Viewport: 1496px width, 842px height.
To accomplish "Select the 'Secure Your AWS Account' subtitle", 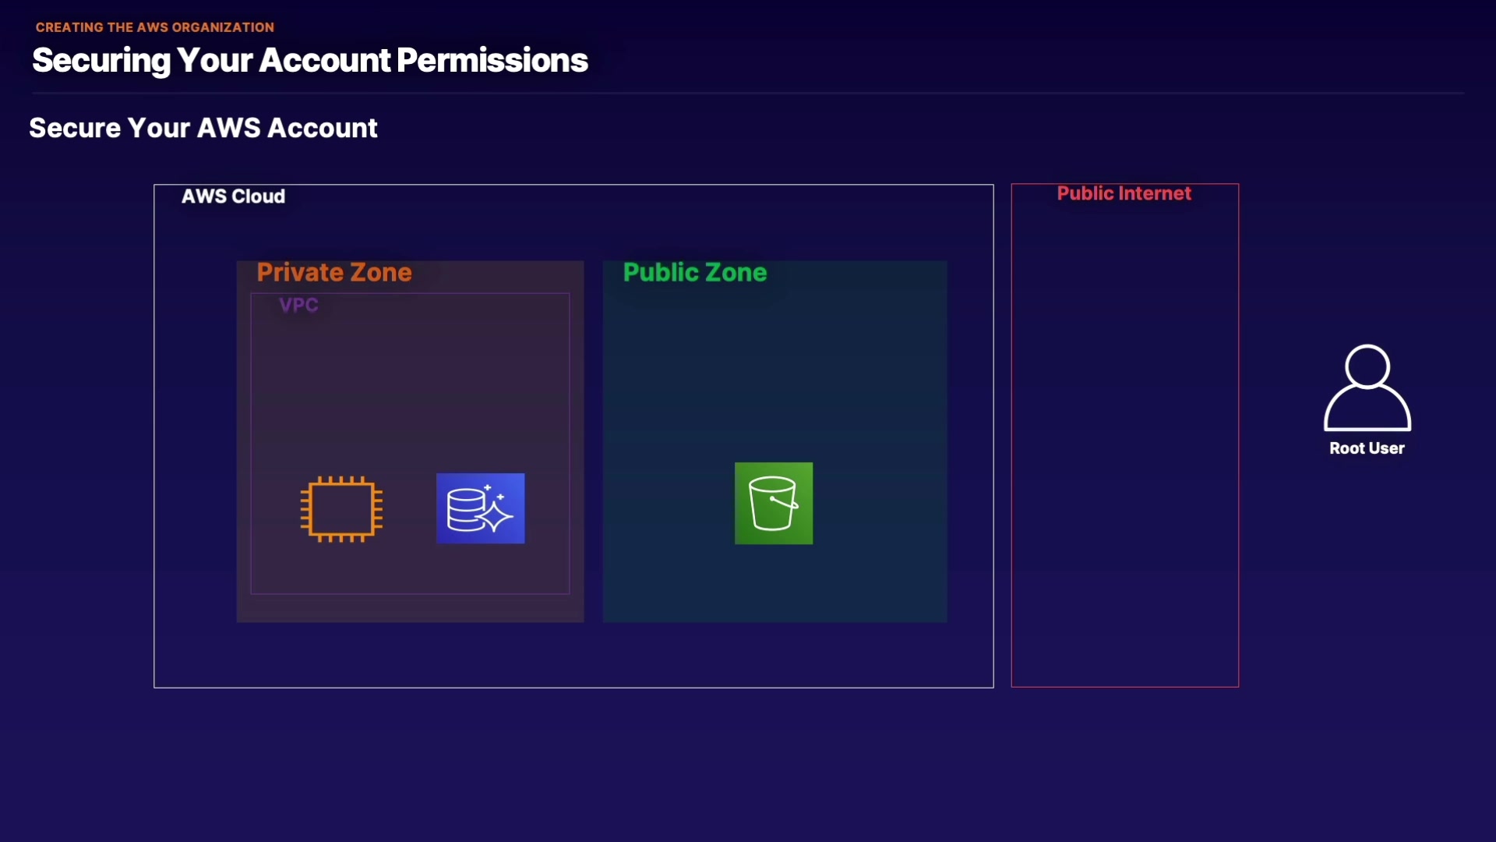I will pyautogui.click(x=203, y=128).
